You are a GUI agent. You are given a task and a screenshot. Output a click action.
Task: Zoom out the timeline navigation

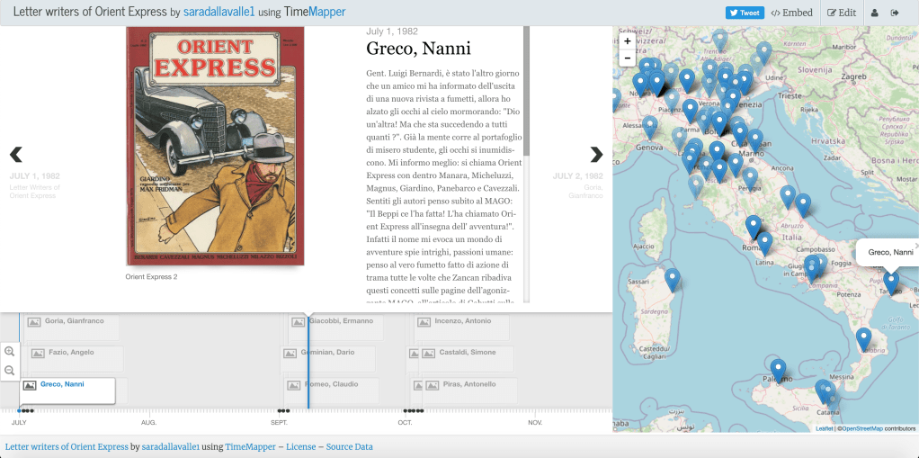point(10,370)
